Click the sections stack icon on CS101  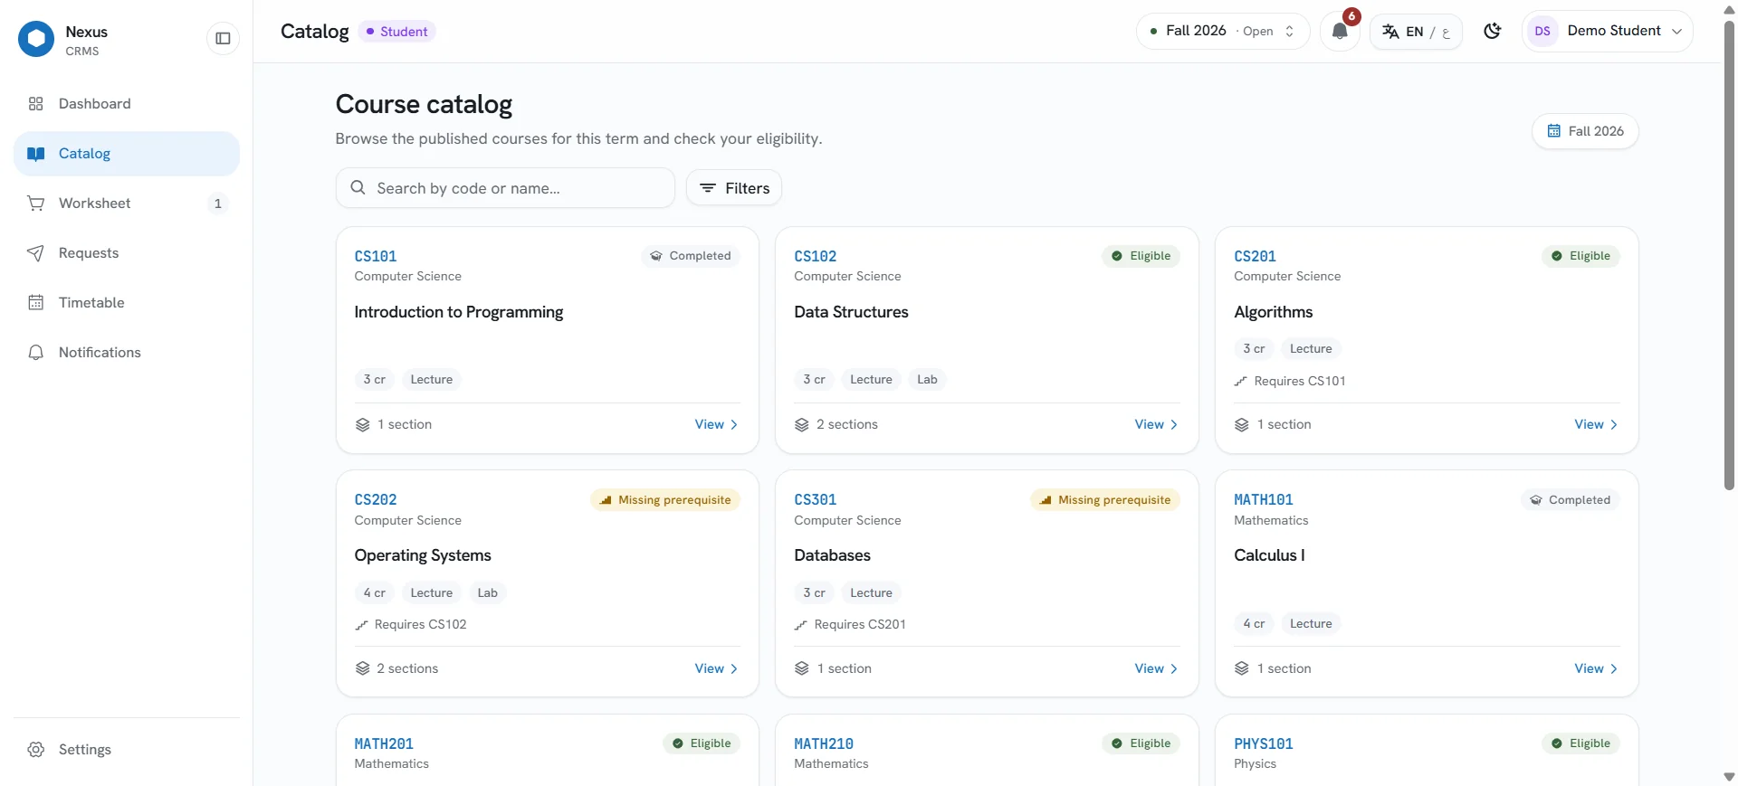pos(363,425)
